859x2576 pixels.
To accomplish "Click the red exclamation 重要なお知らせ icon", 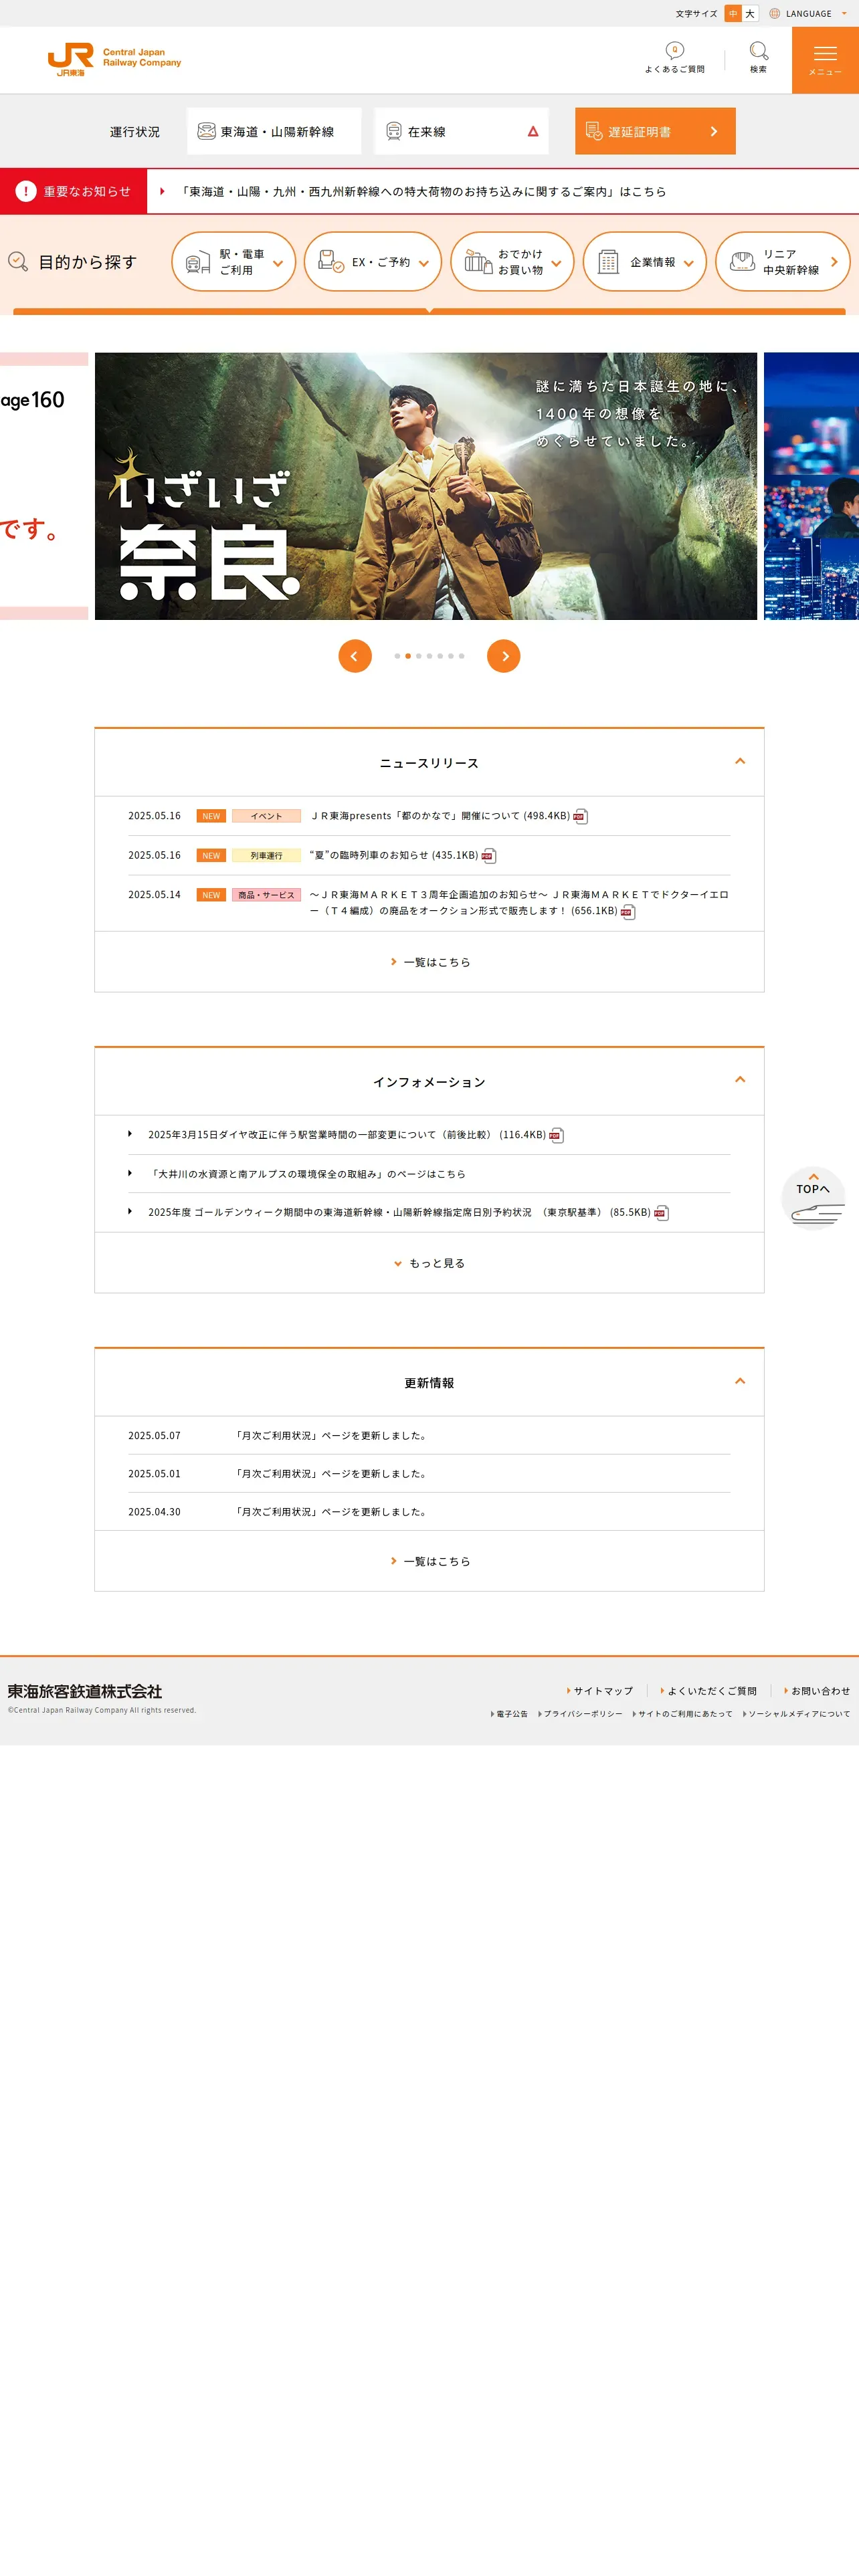I will (x=26, y=191).
